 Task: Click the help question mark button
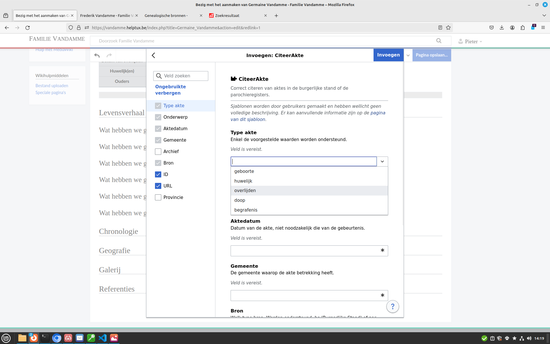[392, 307]
